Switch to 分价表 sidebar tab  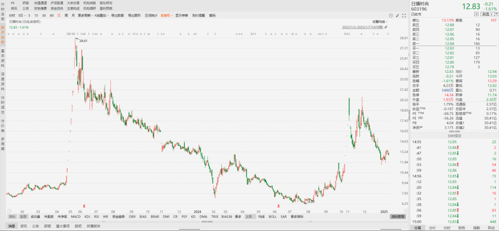[x=3, y=126]
